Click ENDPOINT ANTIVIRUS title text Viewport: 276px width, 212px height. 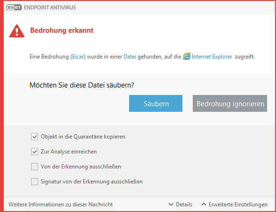(50, 7)
